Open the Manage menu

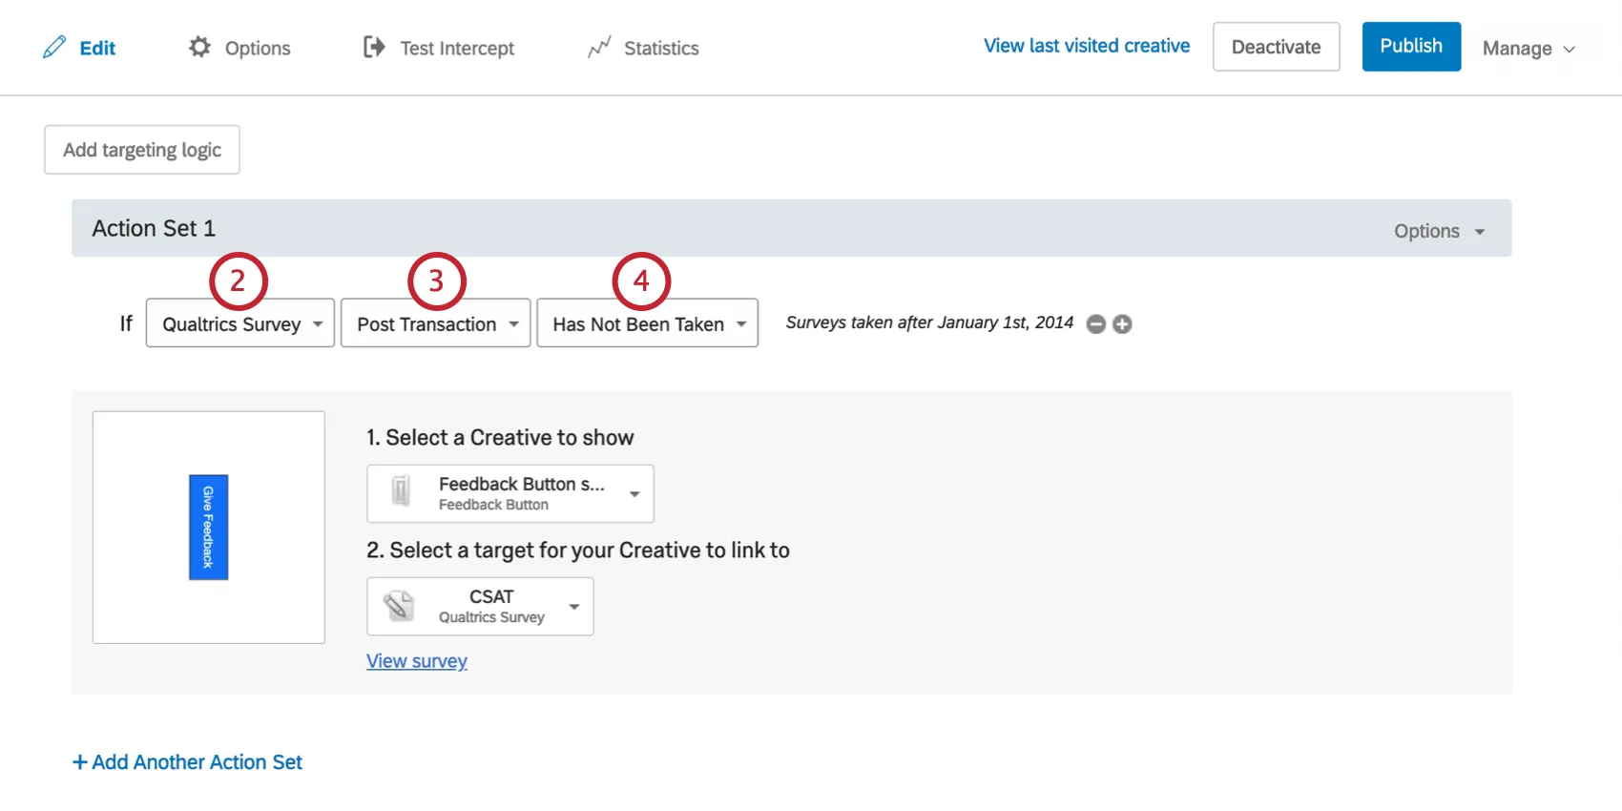click(1528, 49)
